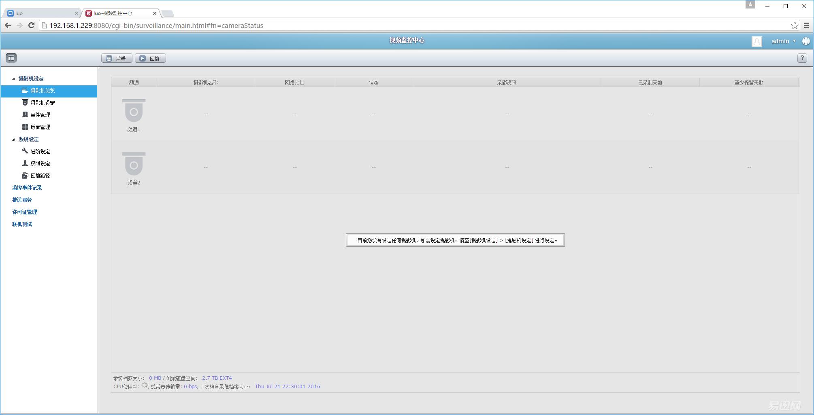The image size is (814, 415).
Task: Collapse the 系统设定 tree section
Action: (x=13, y=140)
